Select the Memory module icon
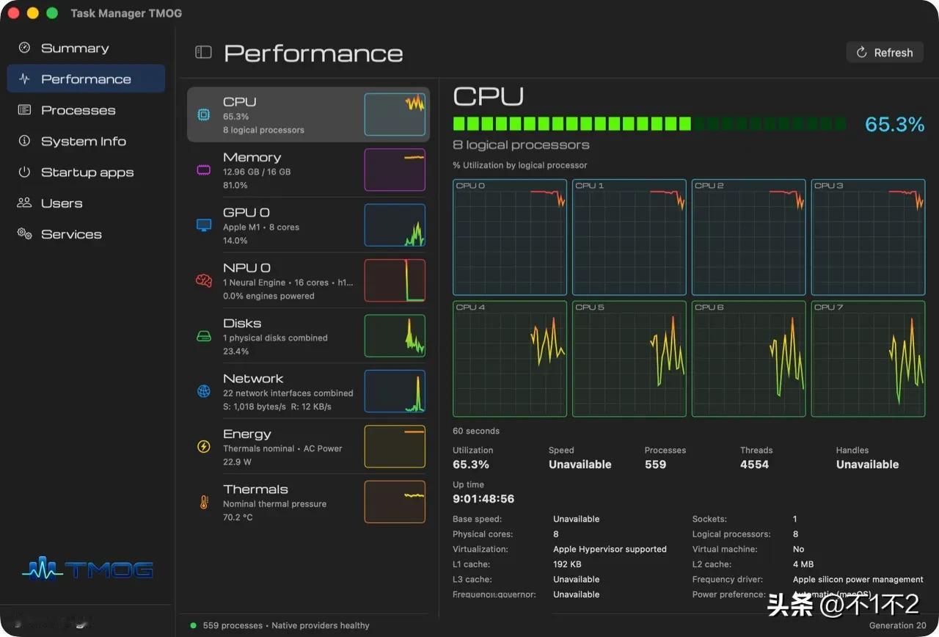 click(x=203, y=170)
